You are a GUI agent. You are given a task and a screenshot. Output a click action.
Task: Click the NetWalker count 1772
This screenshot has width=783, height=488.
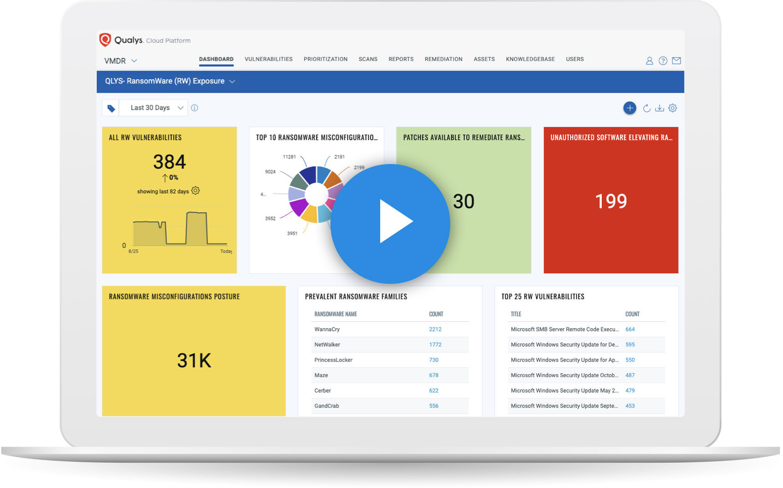coord(435,345)
